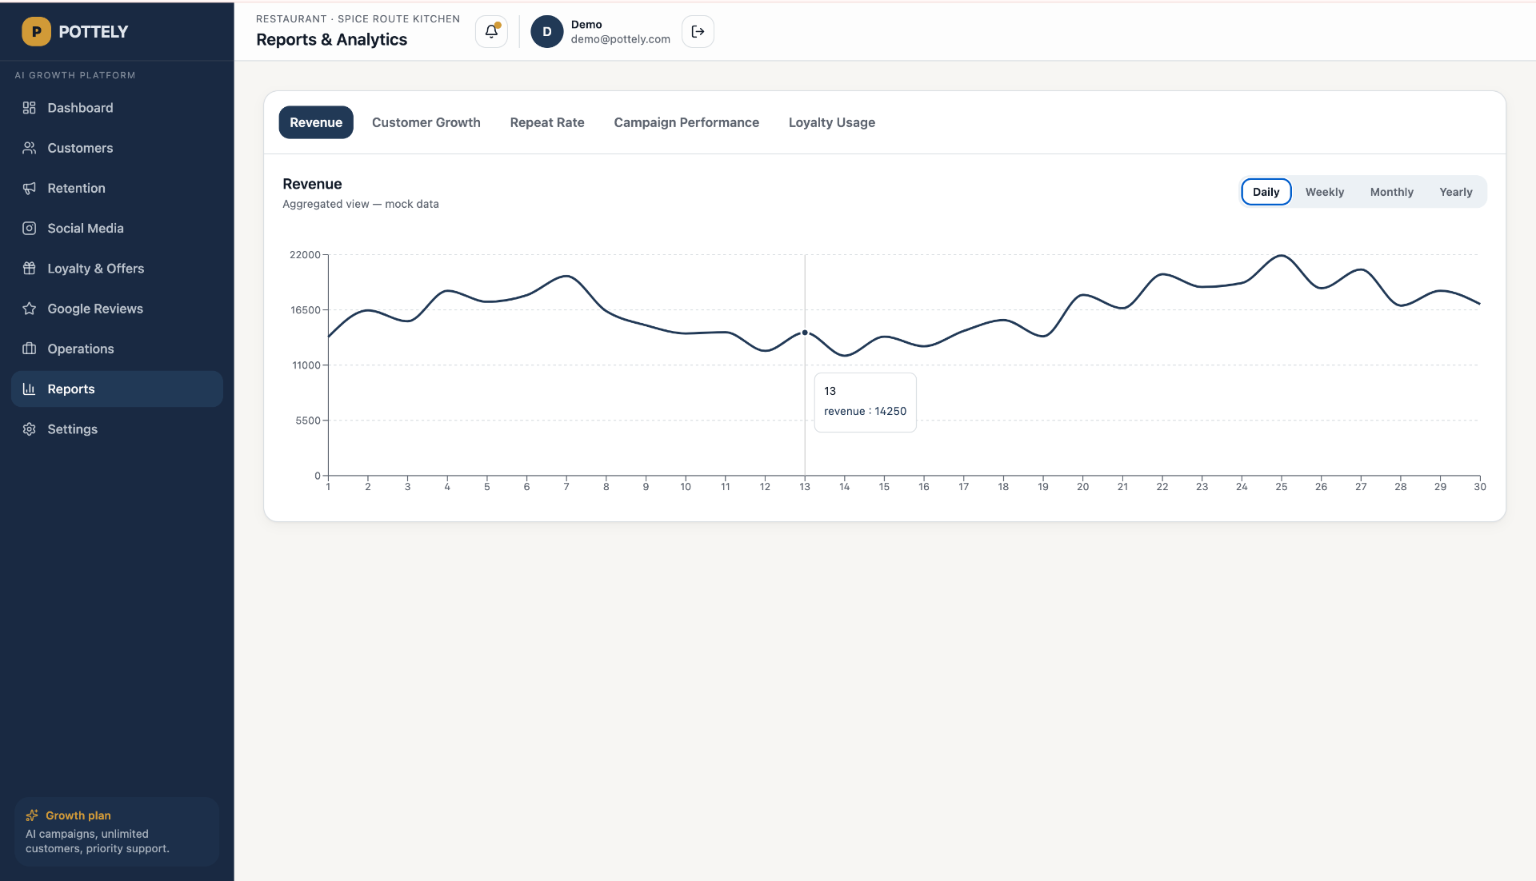This screenshot has width=1536, height=881.
Task: Open Settings from the sidebar
Action: point(117,429)
